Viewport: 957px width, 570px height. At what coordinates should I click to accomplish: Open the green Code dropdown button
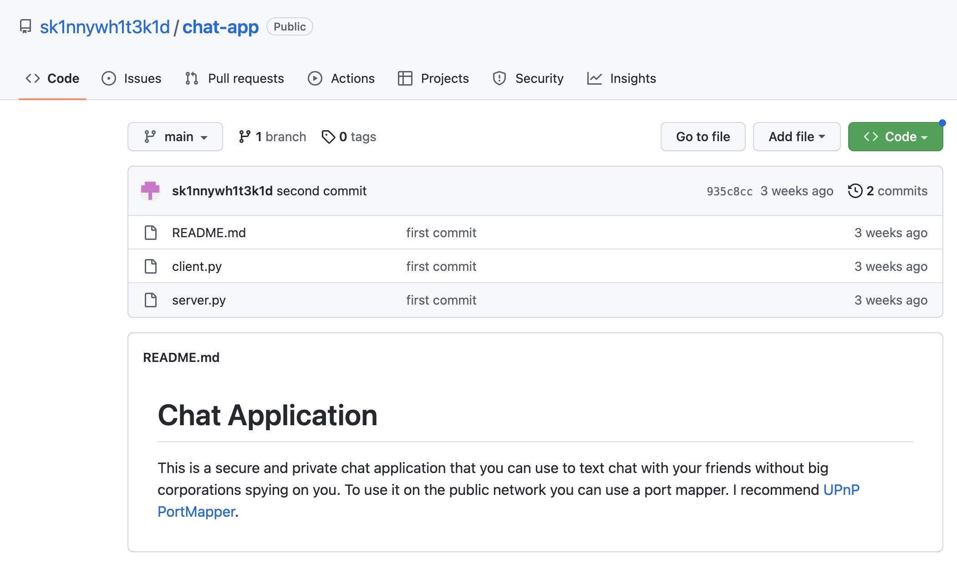[x=896, y=137]
